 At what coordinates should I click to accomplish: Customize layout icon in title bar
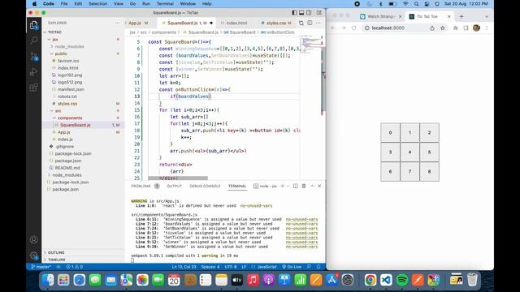click(x=318, y=13)
